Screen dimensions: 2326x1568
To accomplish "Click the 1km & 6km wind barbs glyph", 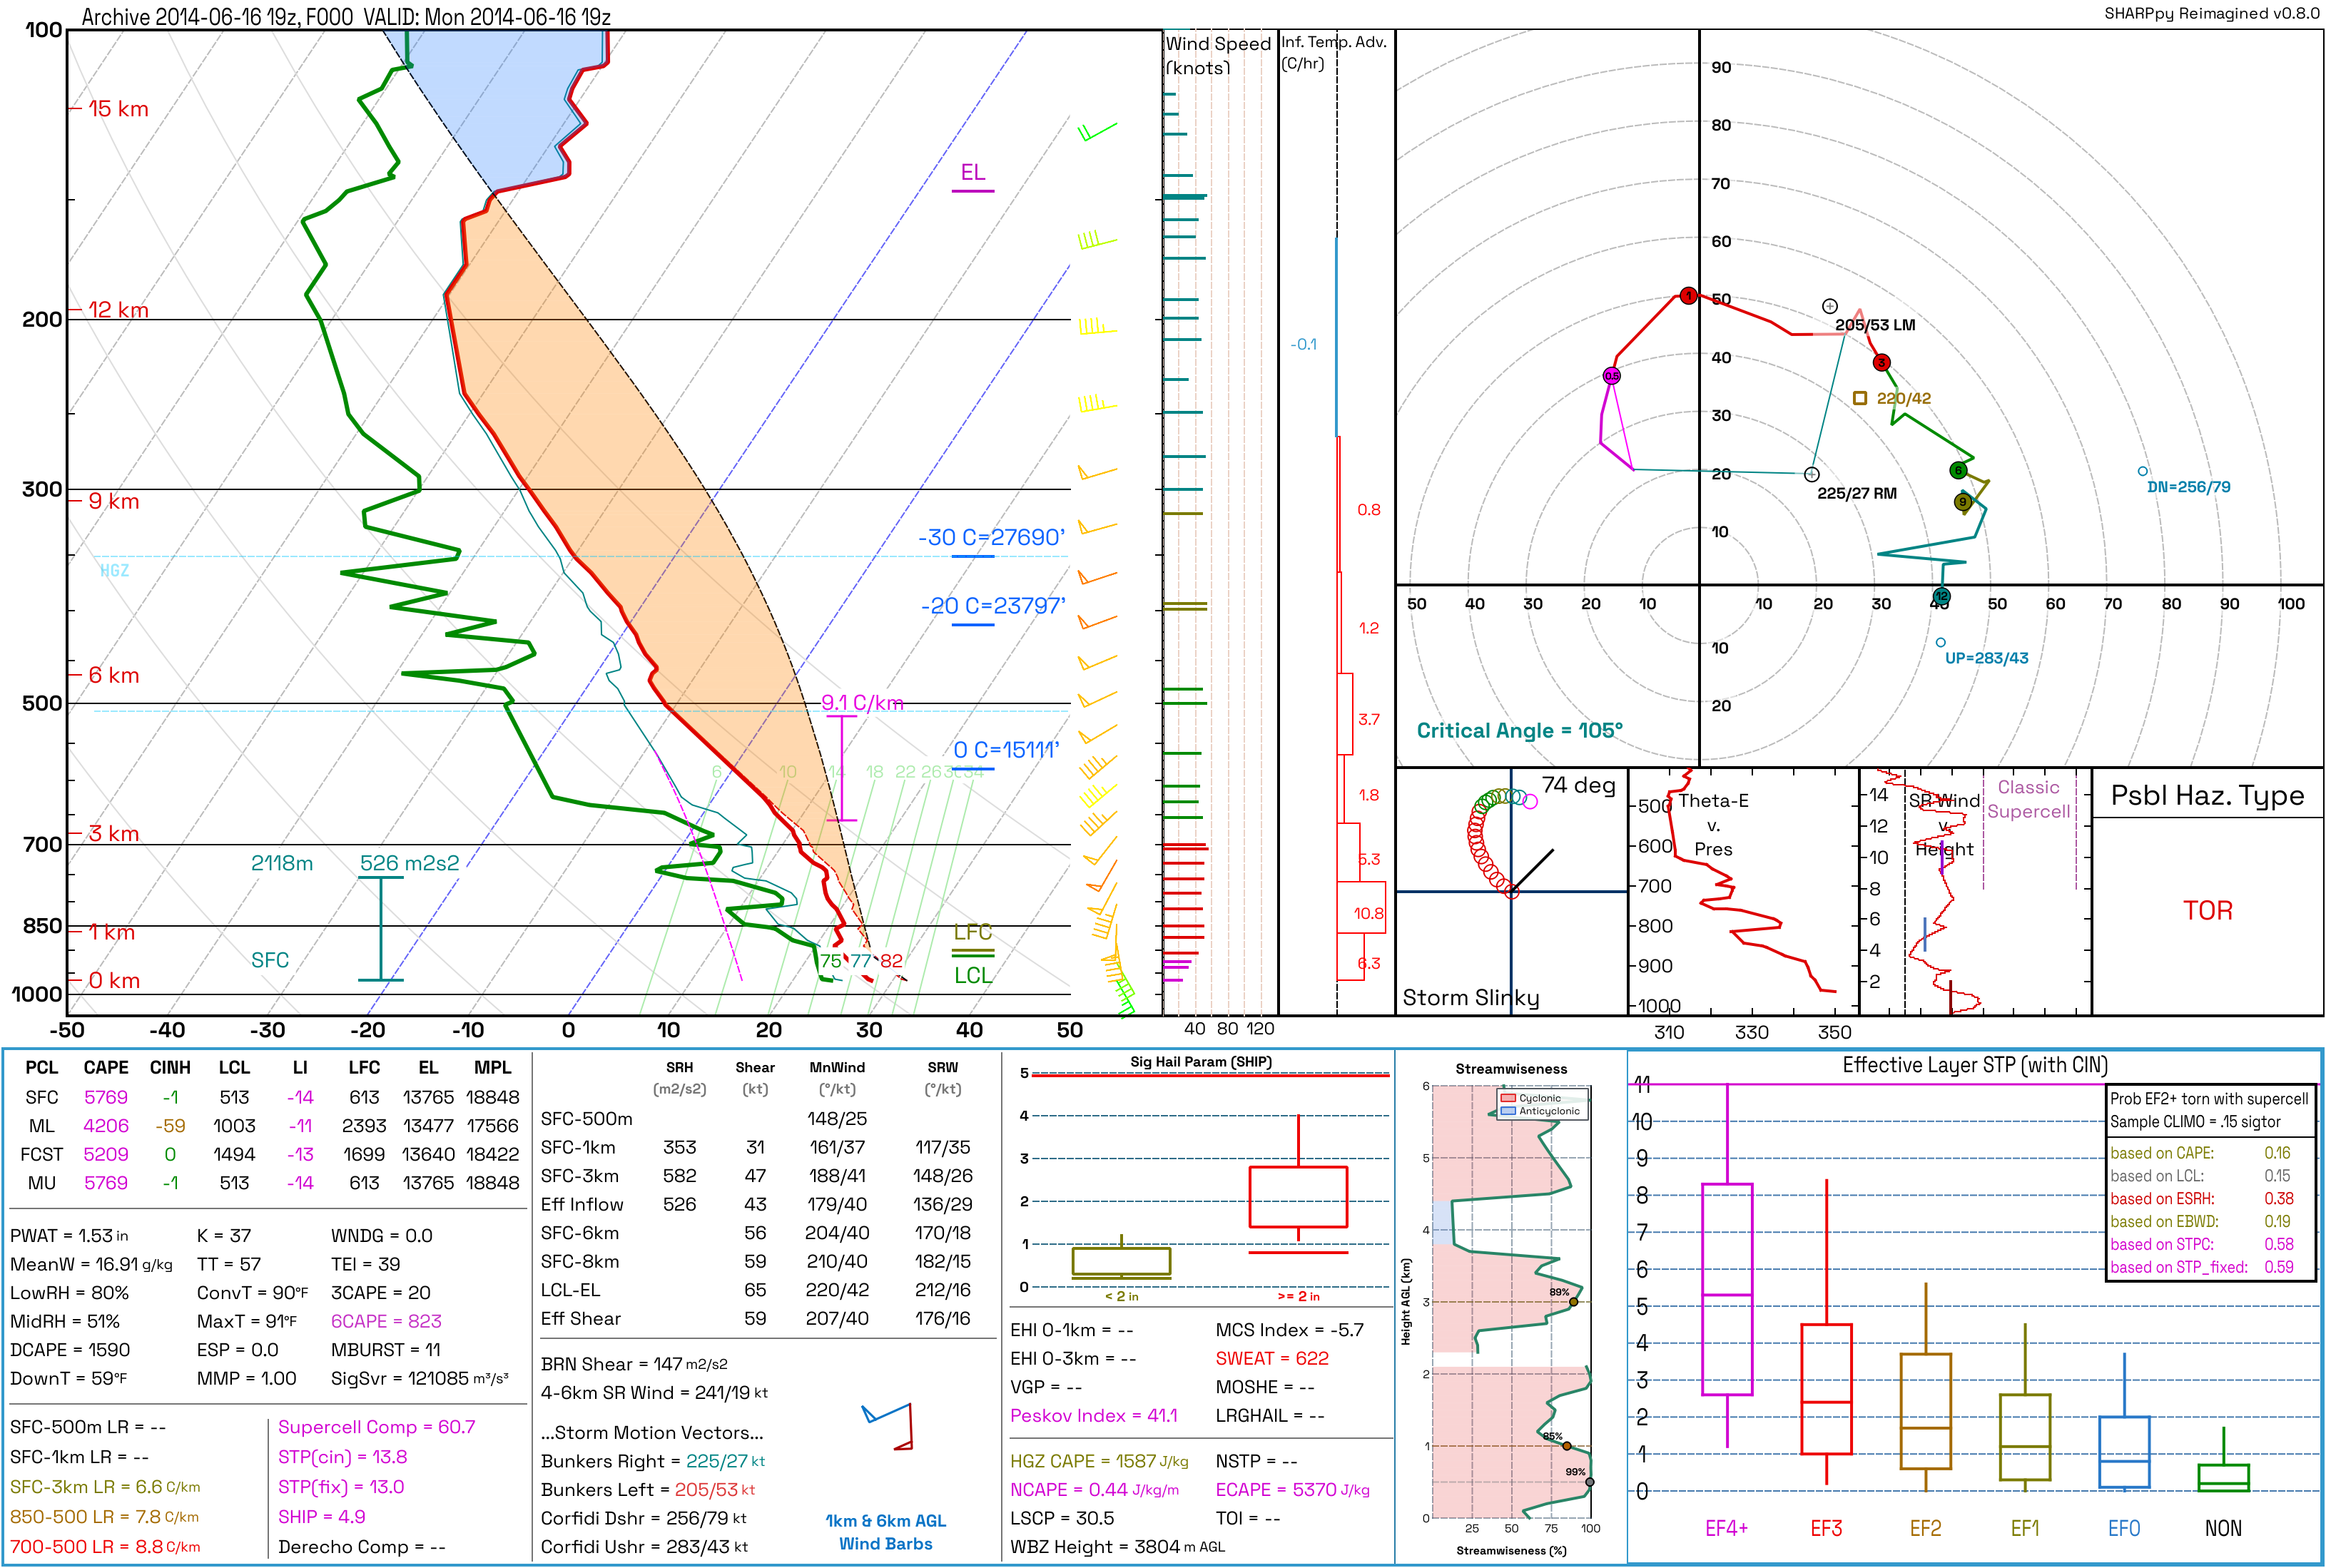I will coord(888,1427).
